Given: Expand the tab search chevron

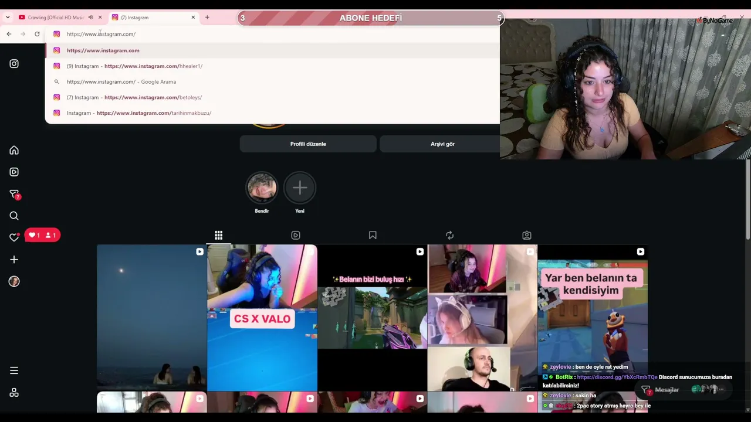Looking at the screenshot, I should pyautogui.click(x=8, y=18).
